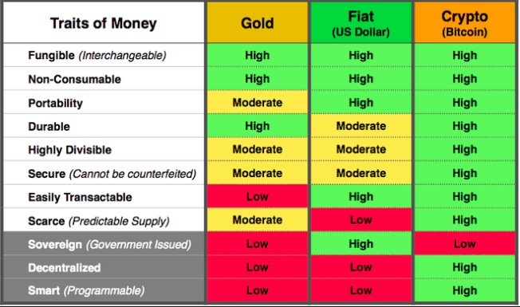Screen dimensions: 520x307
Task: Click the Sovereign (Government Issued) row label
Action: [x=109, y=244]
